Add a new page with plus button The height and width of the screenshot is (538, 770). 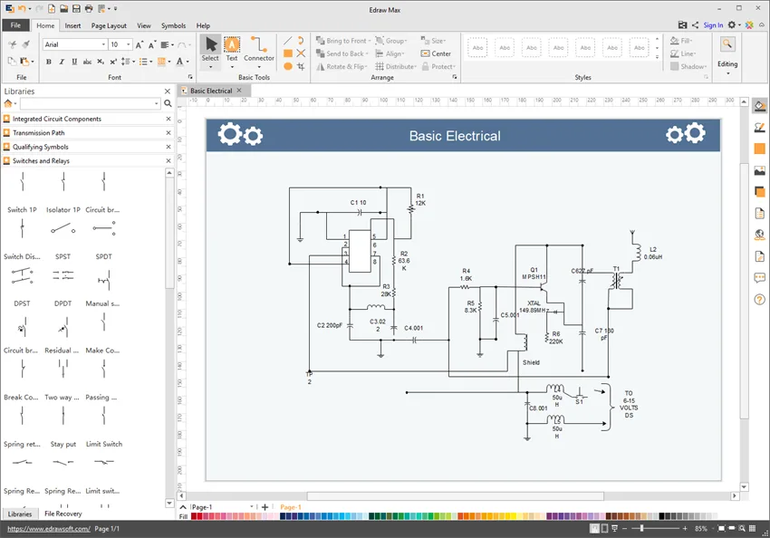click(265, 506)
